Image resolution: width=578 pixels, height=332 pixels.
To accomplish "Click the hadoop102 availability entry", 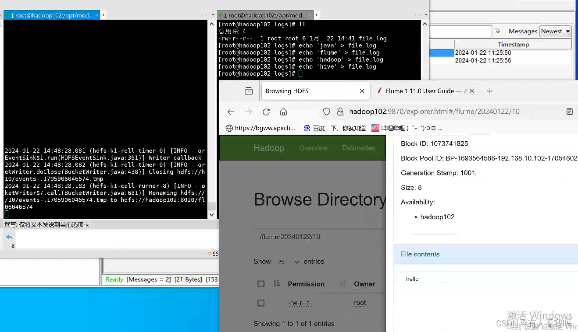I will click(437, 217).
